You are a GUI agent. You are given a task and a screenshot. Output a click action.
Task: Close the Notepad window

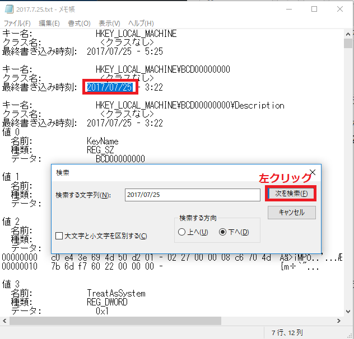(x=340, y=9)
